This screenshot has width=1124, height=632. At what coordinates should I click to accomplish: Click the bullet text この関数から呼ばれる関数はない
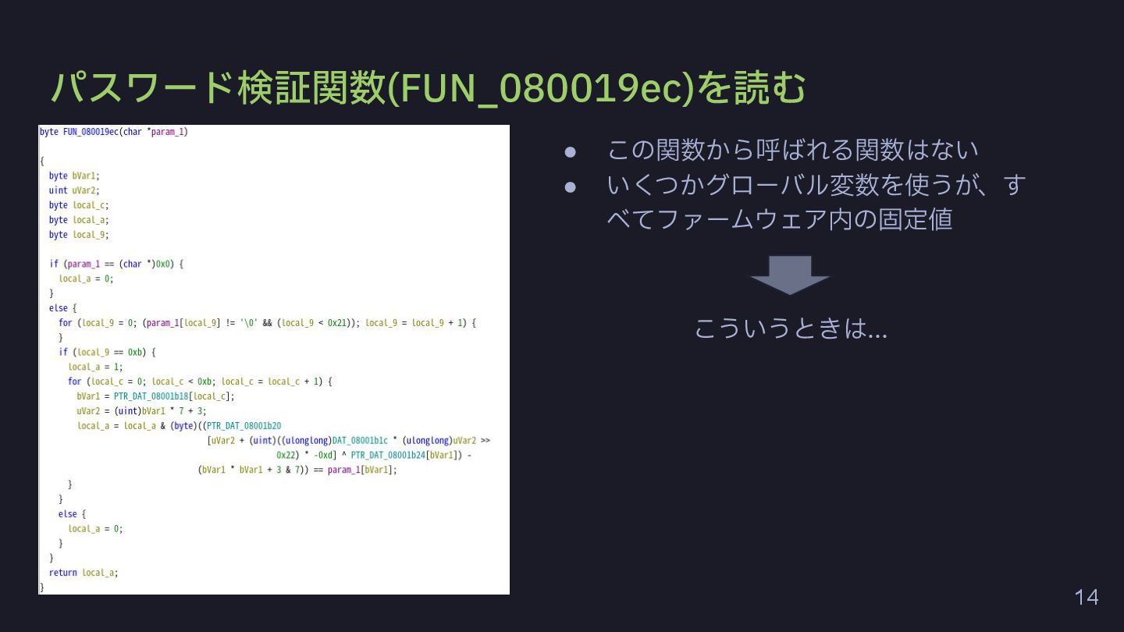coord(792,149)
